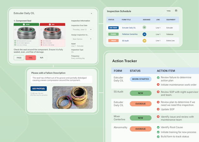Click the failure description text field
This screenshot has height=142, width=199.
point(61,79)
